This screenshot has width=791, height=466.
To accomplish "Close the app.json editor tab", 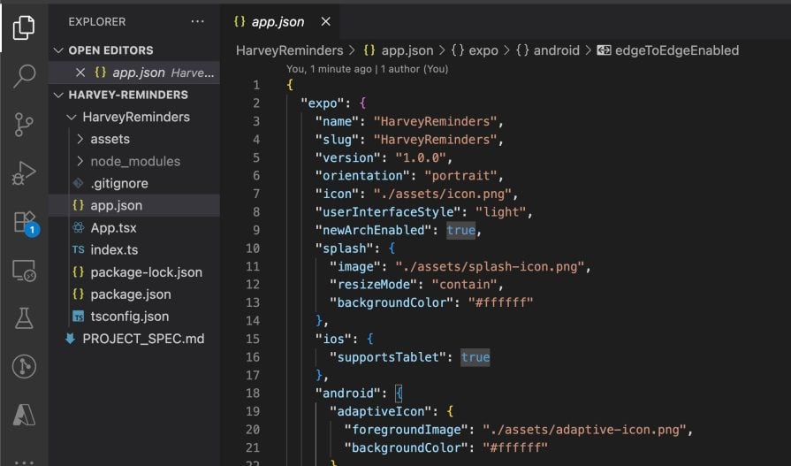I will [x=325, y=21].
